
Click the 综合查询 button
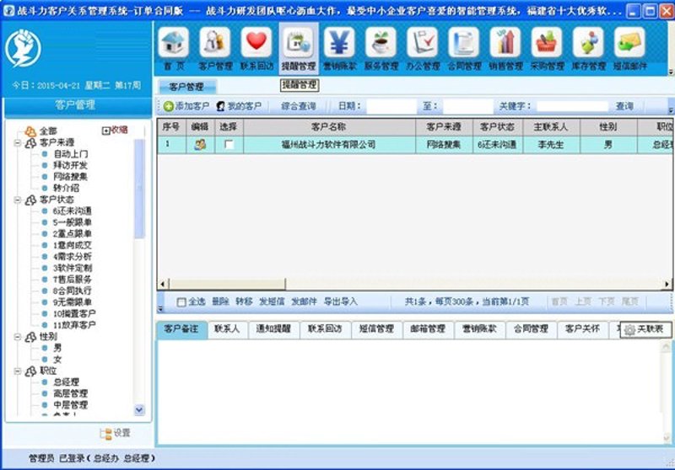point(299,106)
